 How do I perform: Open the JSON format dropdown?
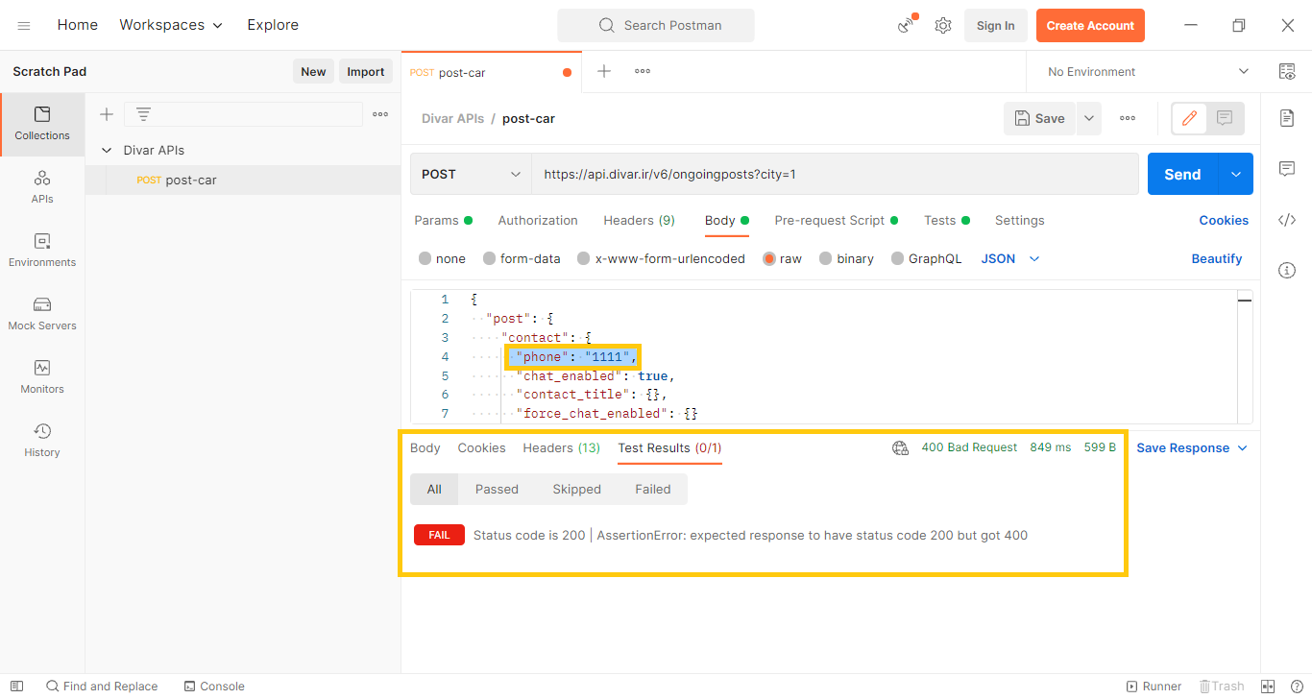(x=1009, y=258)
